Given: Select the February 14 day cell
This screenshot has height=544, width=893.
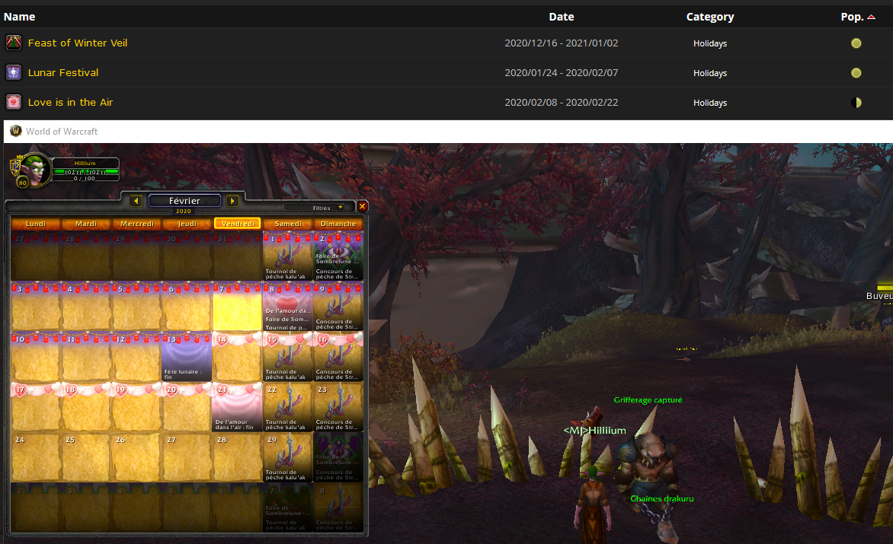Looking at the screenshot, I should 237,356.
